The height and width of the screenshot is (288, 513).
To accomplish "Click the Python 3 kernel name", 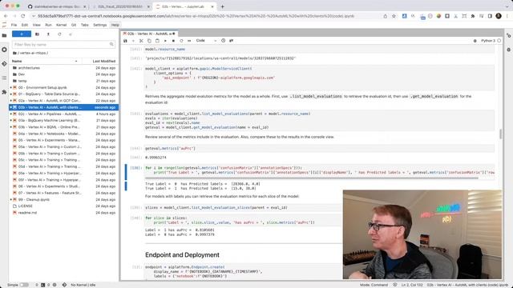I will point(488,41).
